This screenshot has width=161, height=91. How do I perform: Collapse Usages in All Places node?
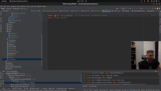pos(5,74)
